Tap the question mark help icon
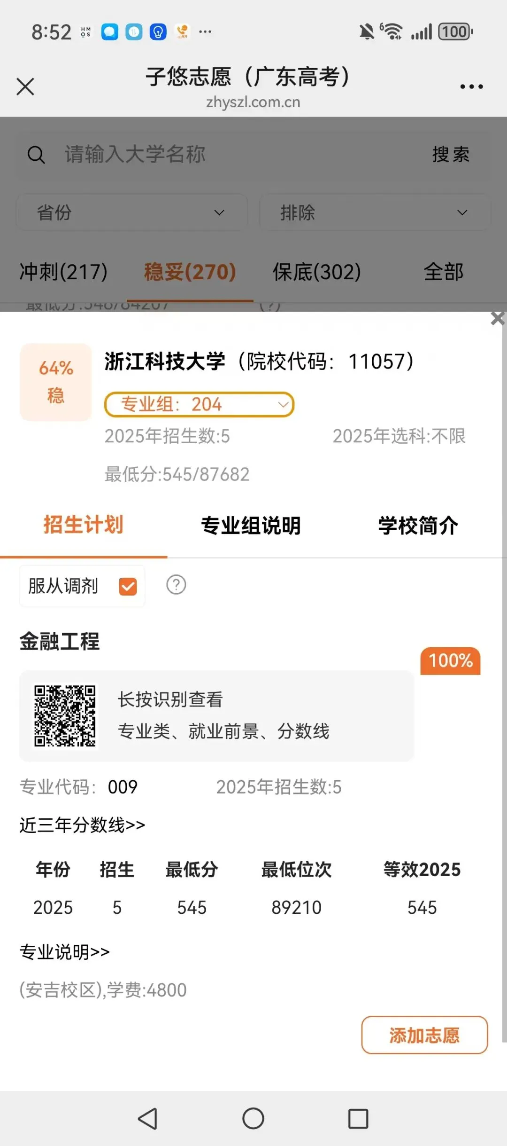The image size is (507, 1146). click(176, 585)
